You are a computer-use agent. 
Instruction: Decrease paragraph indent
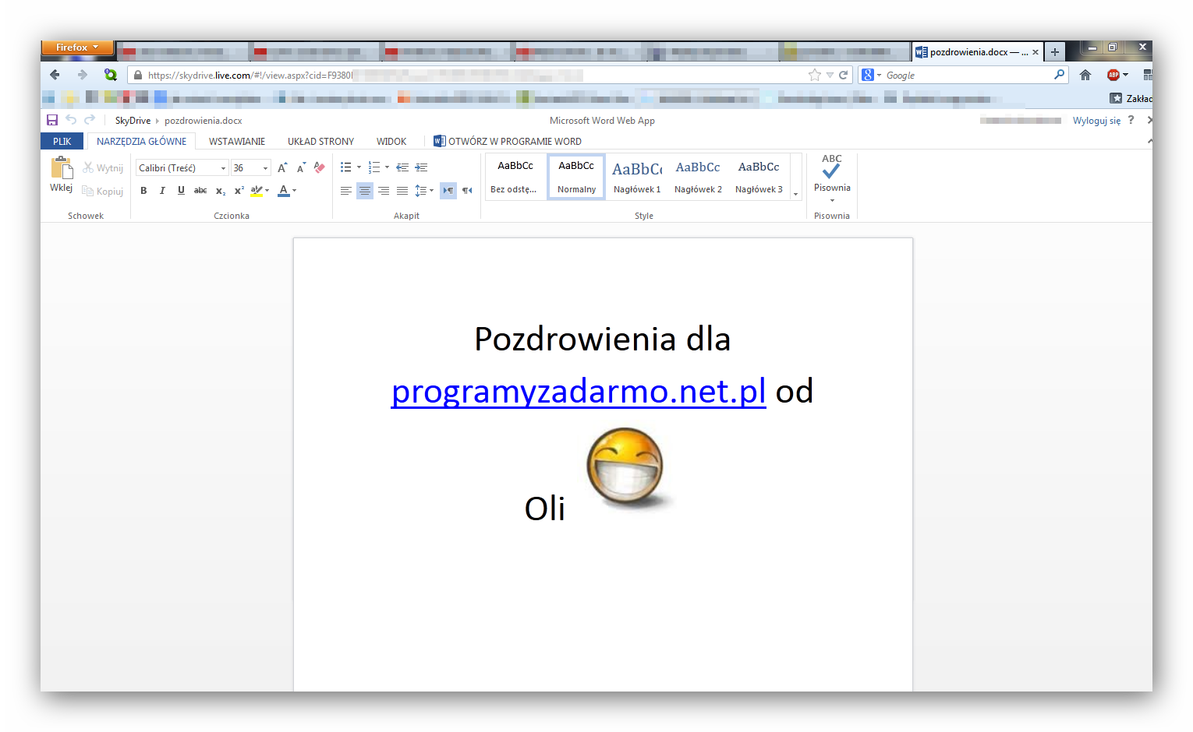[402, 167]
